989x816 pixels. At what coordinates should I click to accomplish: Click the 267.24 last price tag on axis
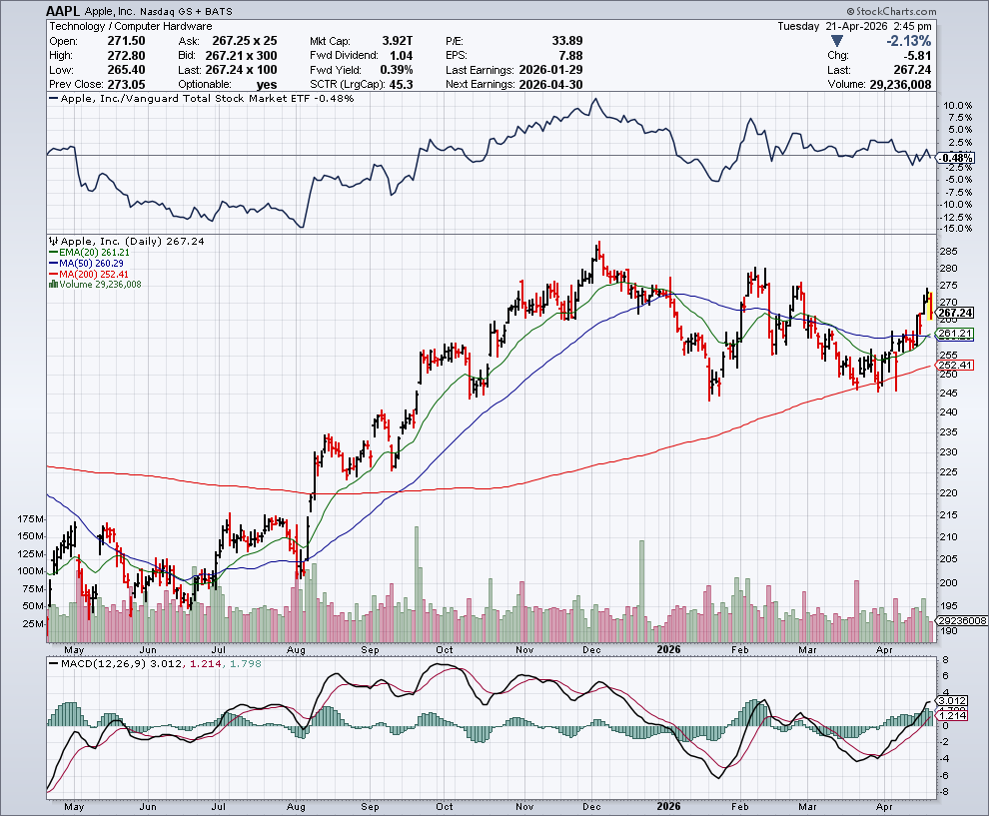[x=956, y=313]
